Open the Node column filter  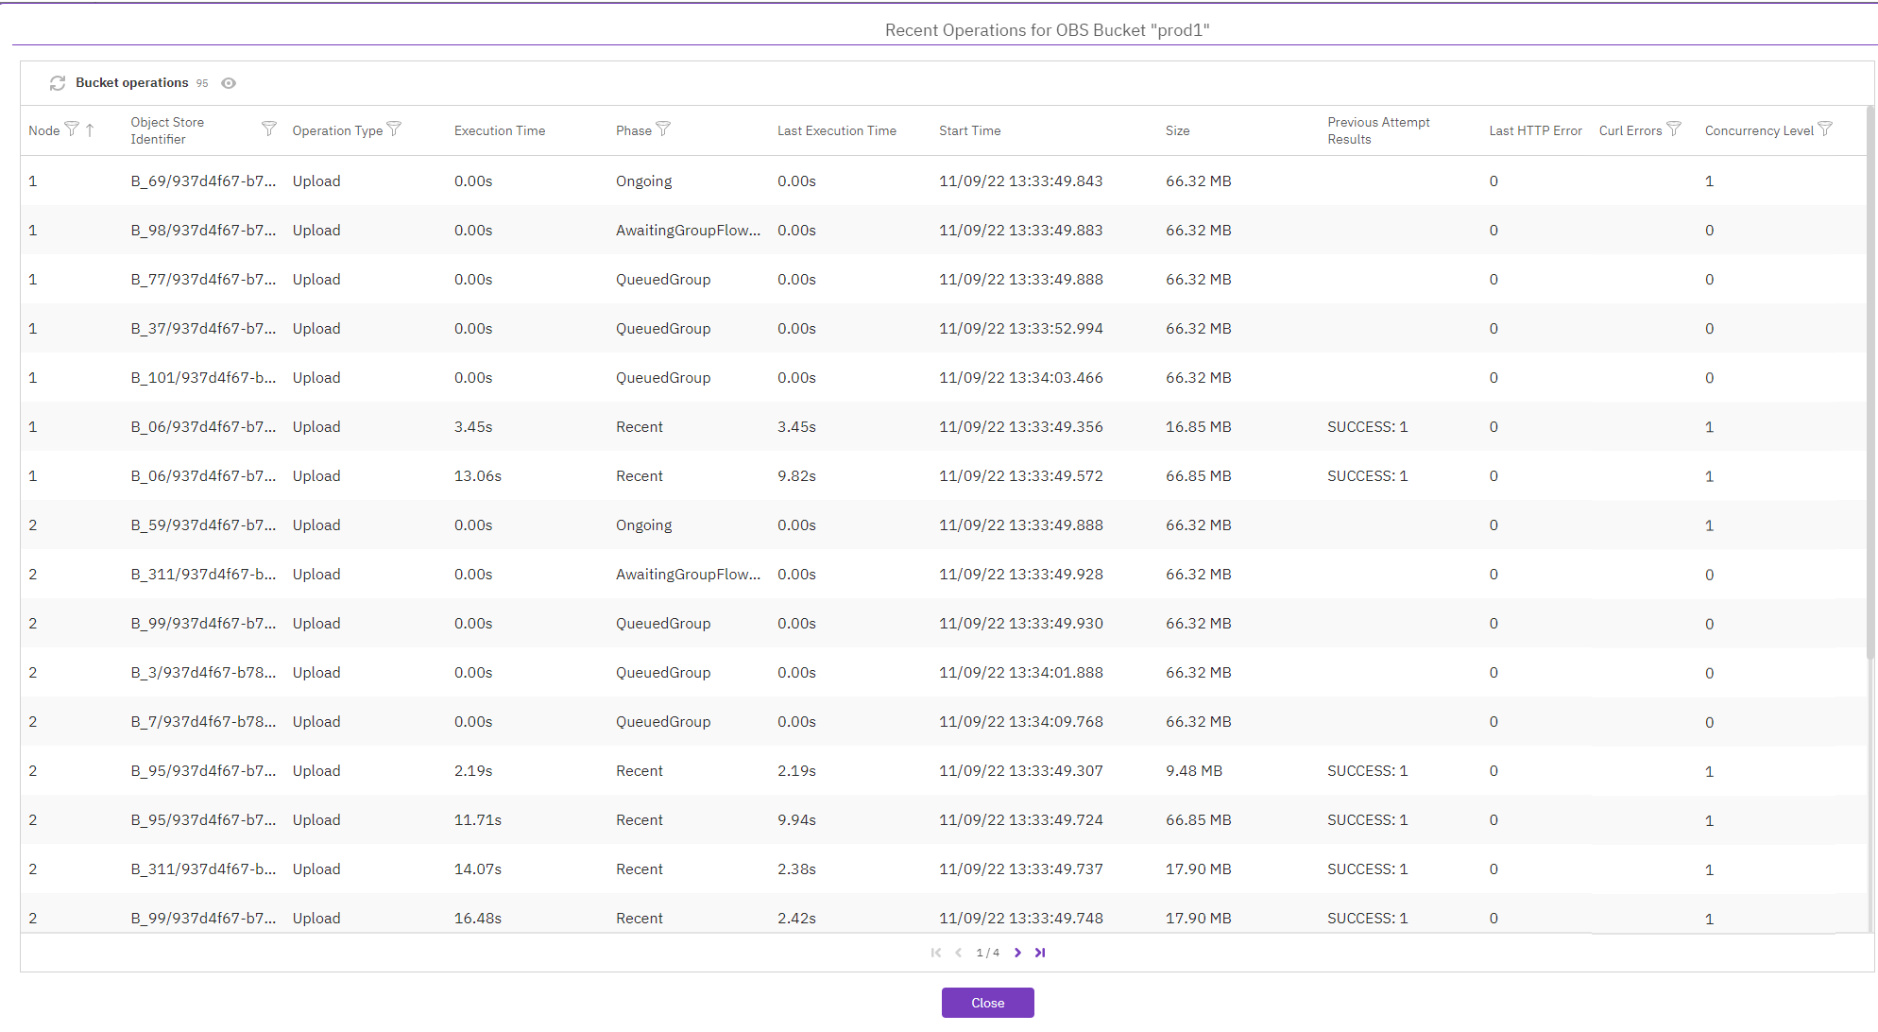coord(72,129)
